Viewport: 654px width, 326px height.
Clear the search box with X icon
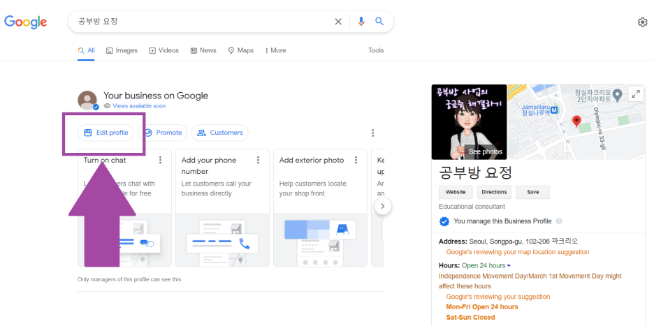338,22
